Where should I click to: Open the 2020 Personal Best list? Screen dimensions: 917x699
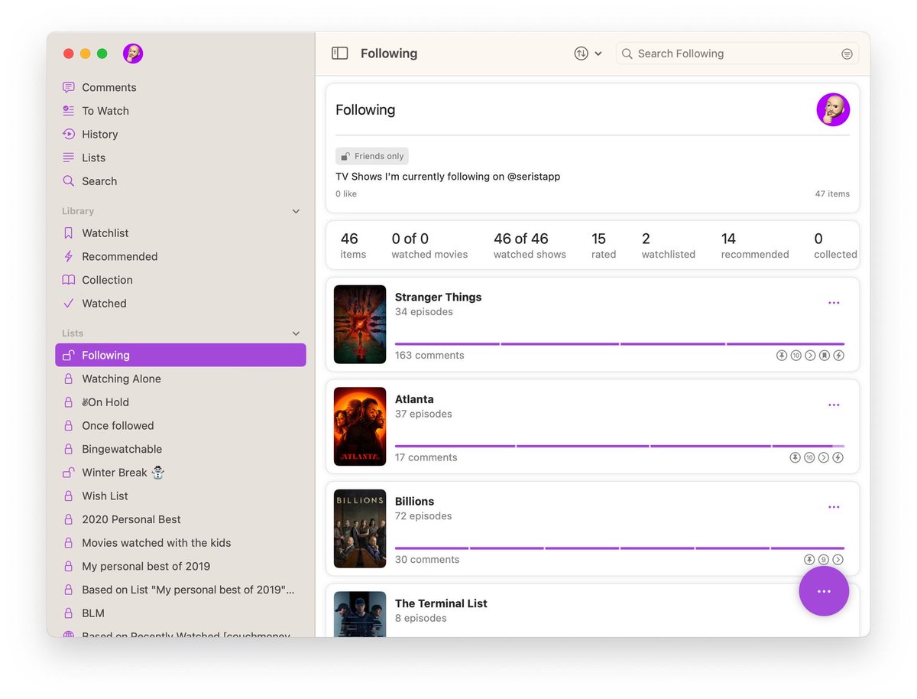(x=180, y=520)
